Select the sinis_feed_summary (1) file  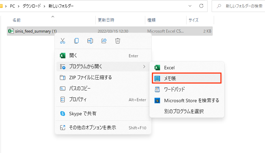[110, 31]
